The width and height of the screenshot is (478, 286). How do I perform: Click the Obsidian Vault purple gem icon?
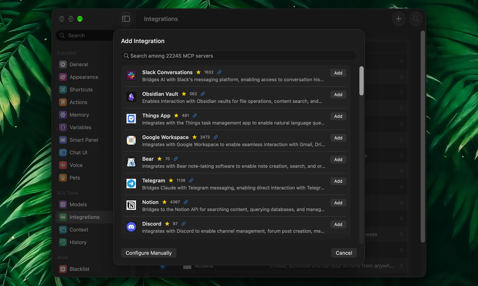pyautogui.click(x=131, y=97)
